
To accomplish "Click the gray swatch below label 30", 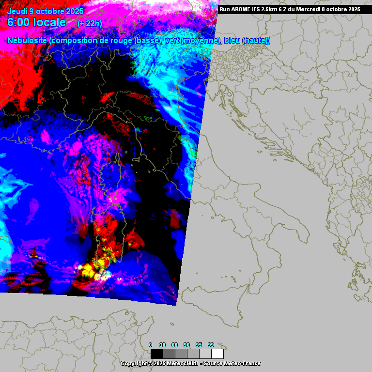I will coord(169,354).
